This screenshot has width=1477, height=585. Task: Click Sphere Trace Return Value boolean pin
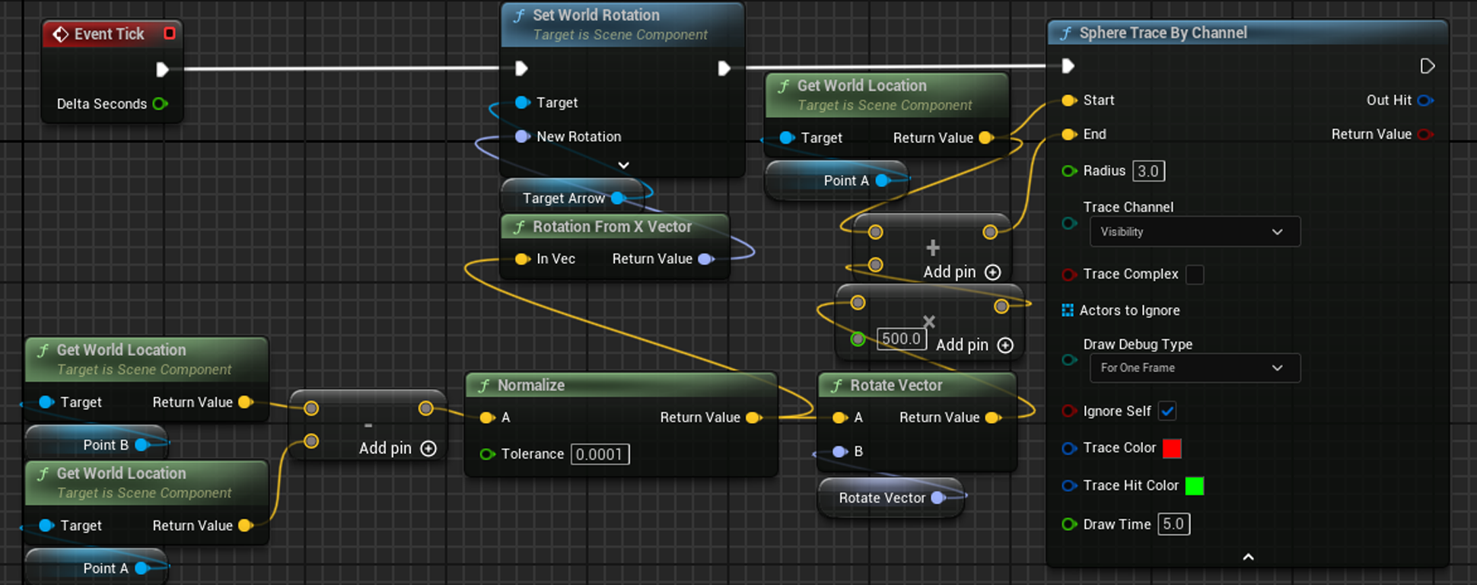tap(1425, 134)
